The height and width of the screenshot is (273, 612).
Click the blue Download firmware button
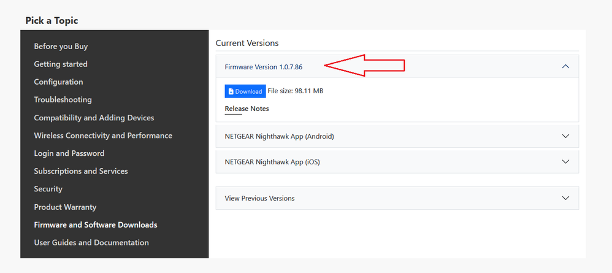(x=245, y=91)
